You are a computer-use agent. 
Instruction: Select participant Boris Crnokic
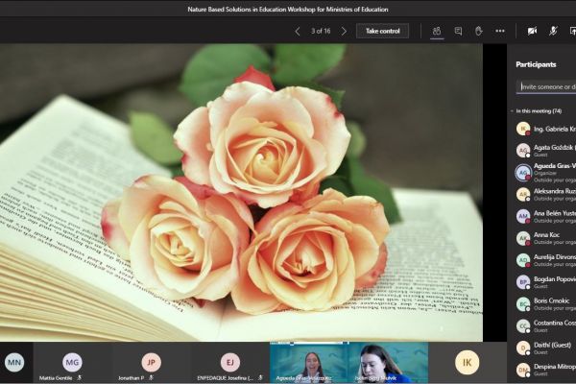pos(546,304)
